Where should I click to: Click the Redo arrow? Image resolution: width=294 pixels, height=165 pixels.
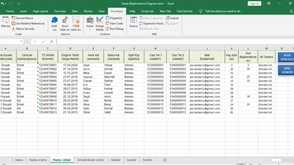(10, 3)
